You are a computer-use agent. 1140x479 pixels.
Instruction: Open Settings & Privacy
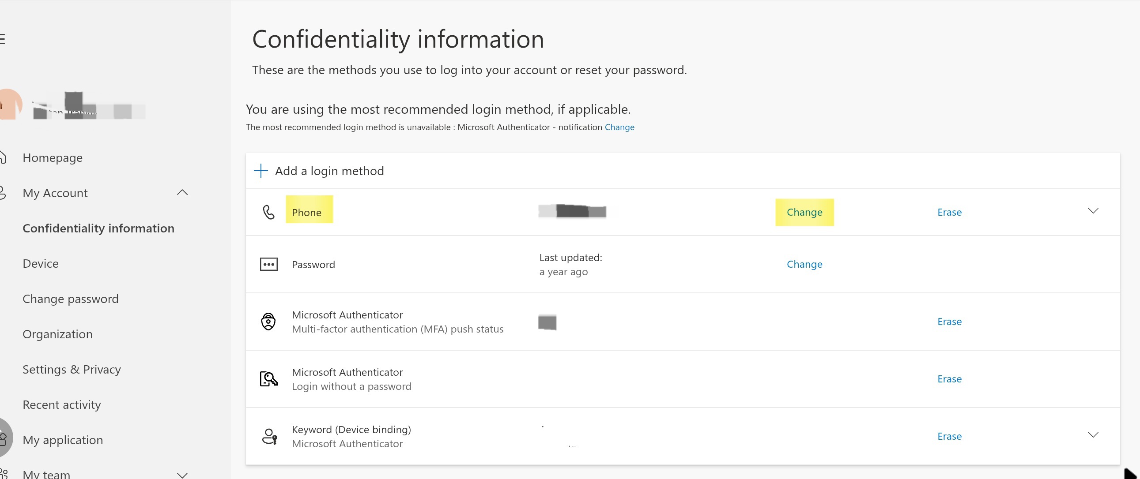[x=72, y=369]
